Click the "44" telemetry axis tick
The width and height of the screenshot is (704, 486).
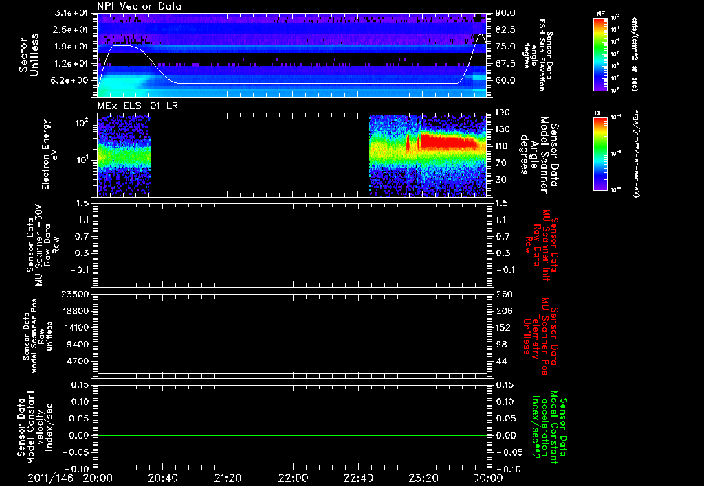[x=501, y=361]
